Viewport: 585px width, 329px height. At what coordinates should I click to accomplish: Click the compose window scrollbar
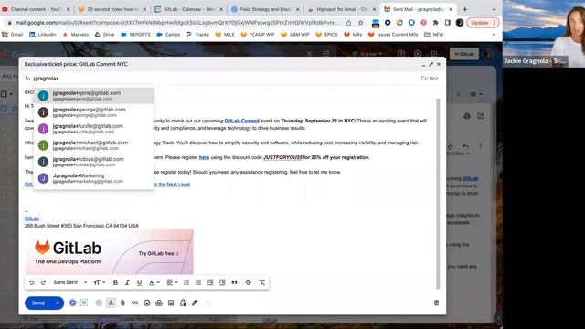pyautogui.click(x=438, y=194)
